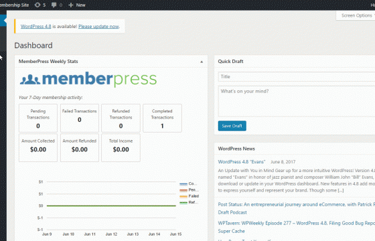Click the Refunded legend color swatch

pos(183,202)
